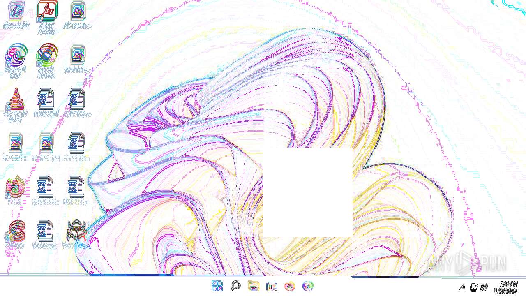Select the Microsoft Edge desktop shortcut
Image resolution: width=526 pixels, height=296 pixels.
(16, 61)
